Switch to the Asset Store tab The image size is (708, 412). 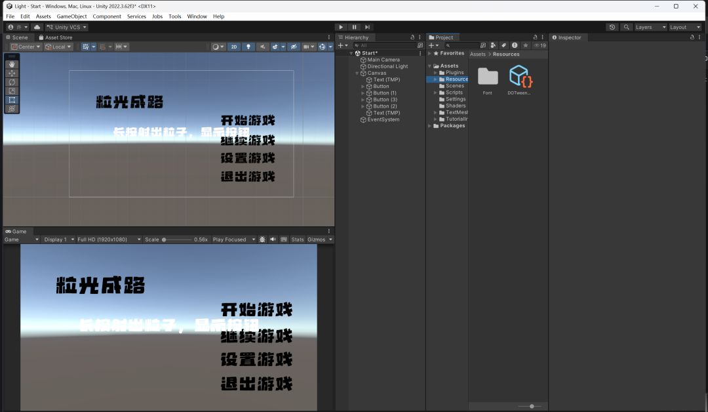pos(56,37)
